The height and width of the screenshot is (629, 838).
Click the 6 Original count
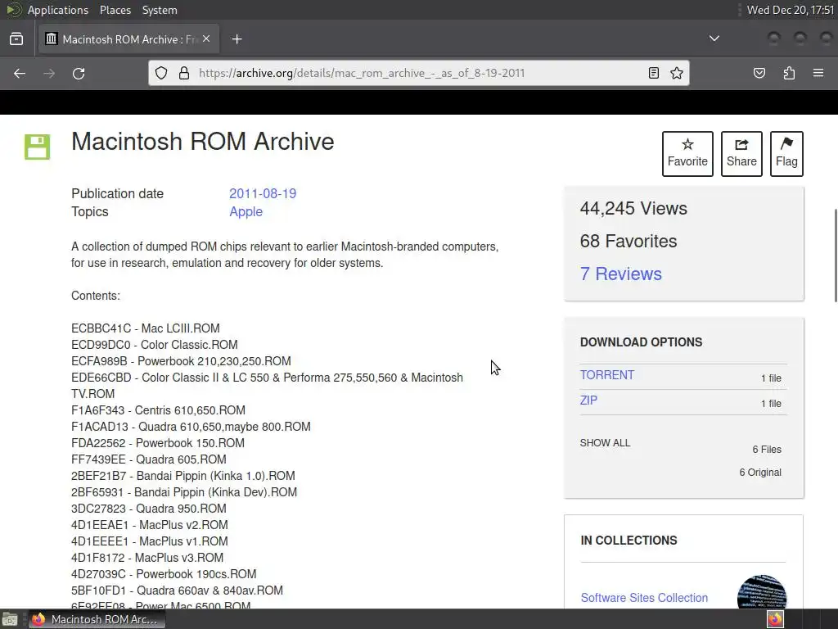coord(760,473)
